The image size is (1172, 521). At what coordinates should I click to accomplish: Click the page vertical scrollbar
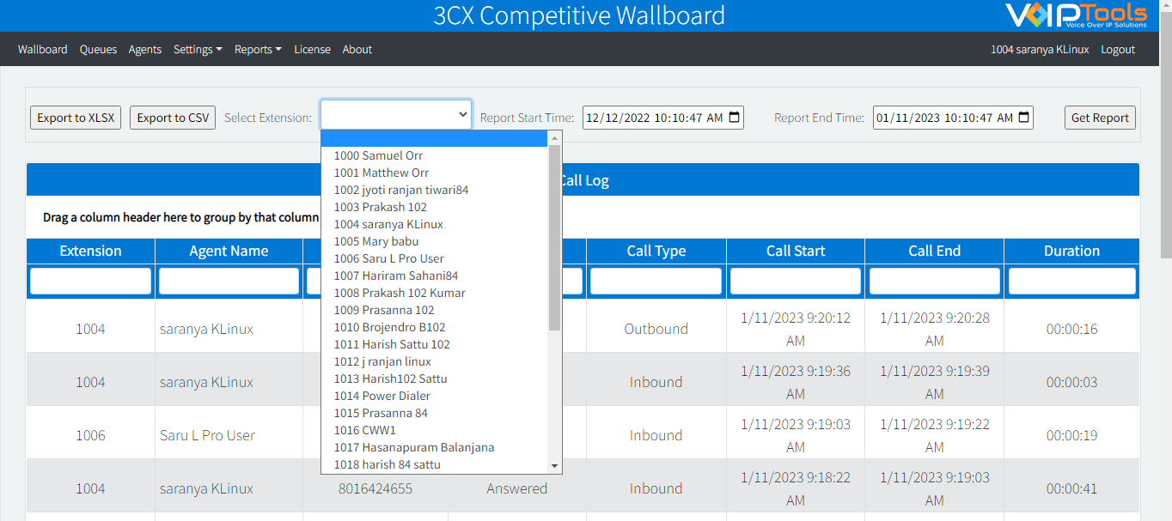[x=1166, y=133]
